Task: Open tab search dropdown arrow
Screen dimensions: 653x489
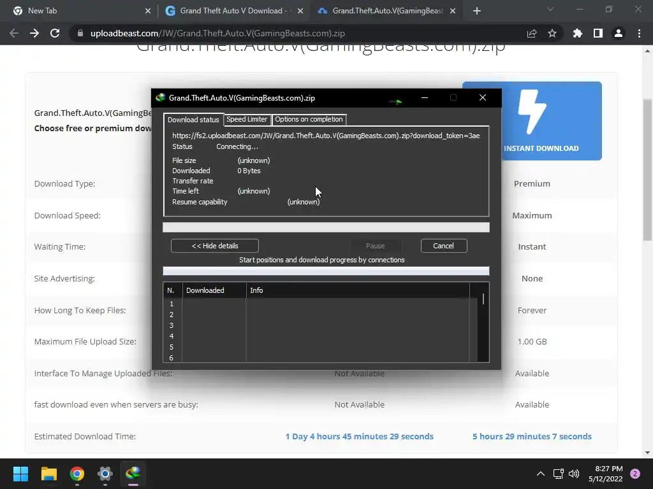Action: (x=550, y=9)
